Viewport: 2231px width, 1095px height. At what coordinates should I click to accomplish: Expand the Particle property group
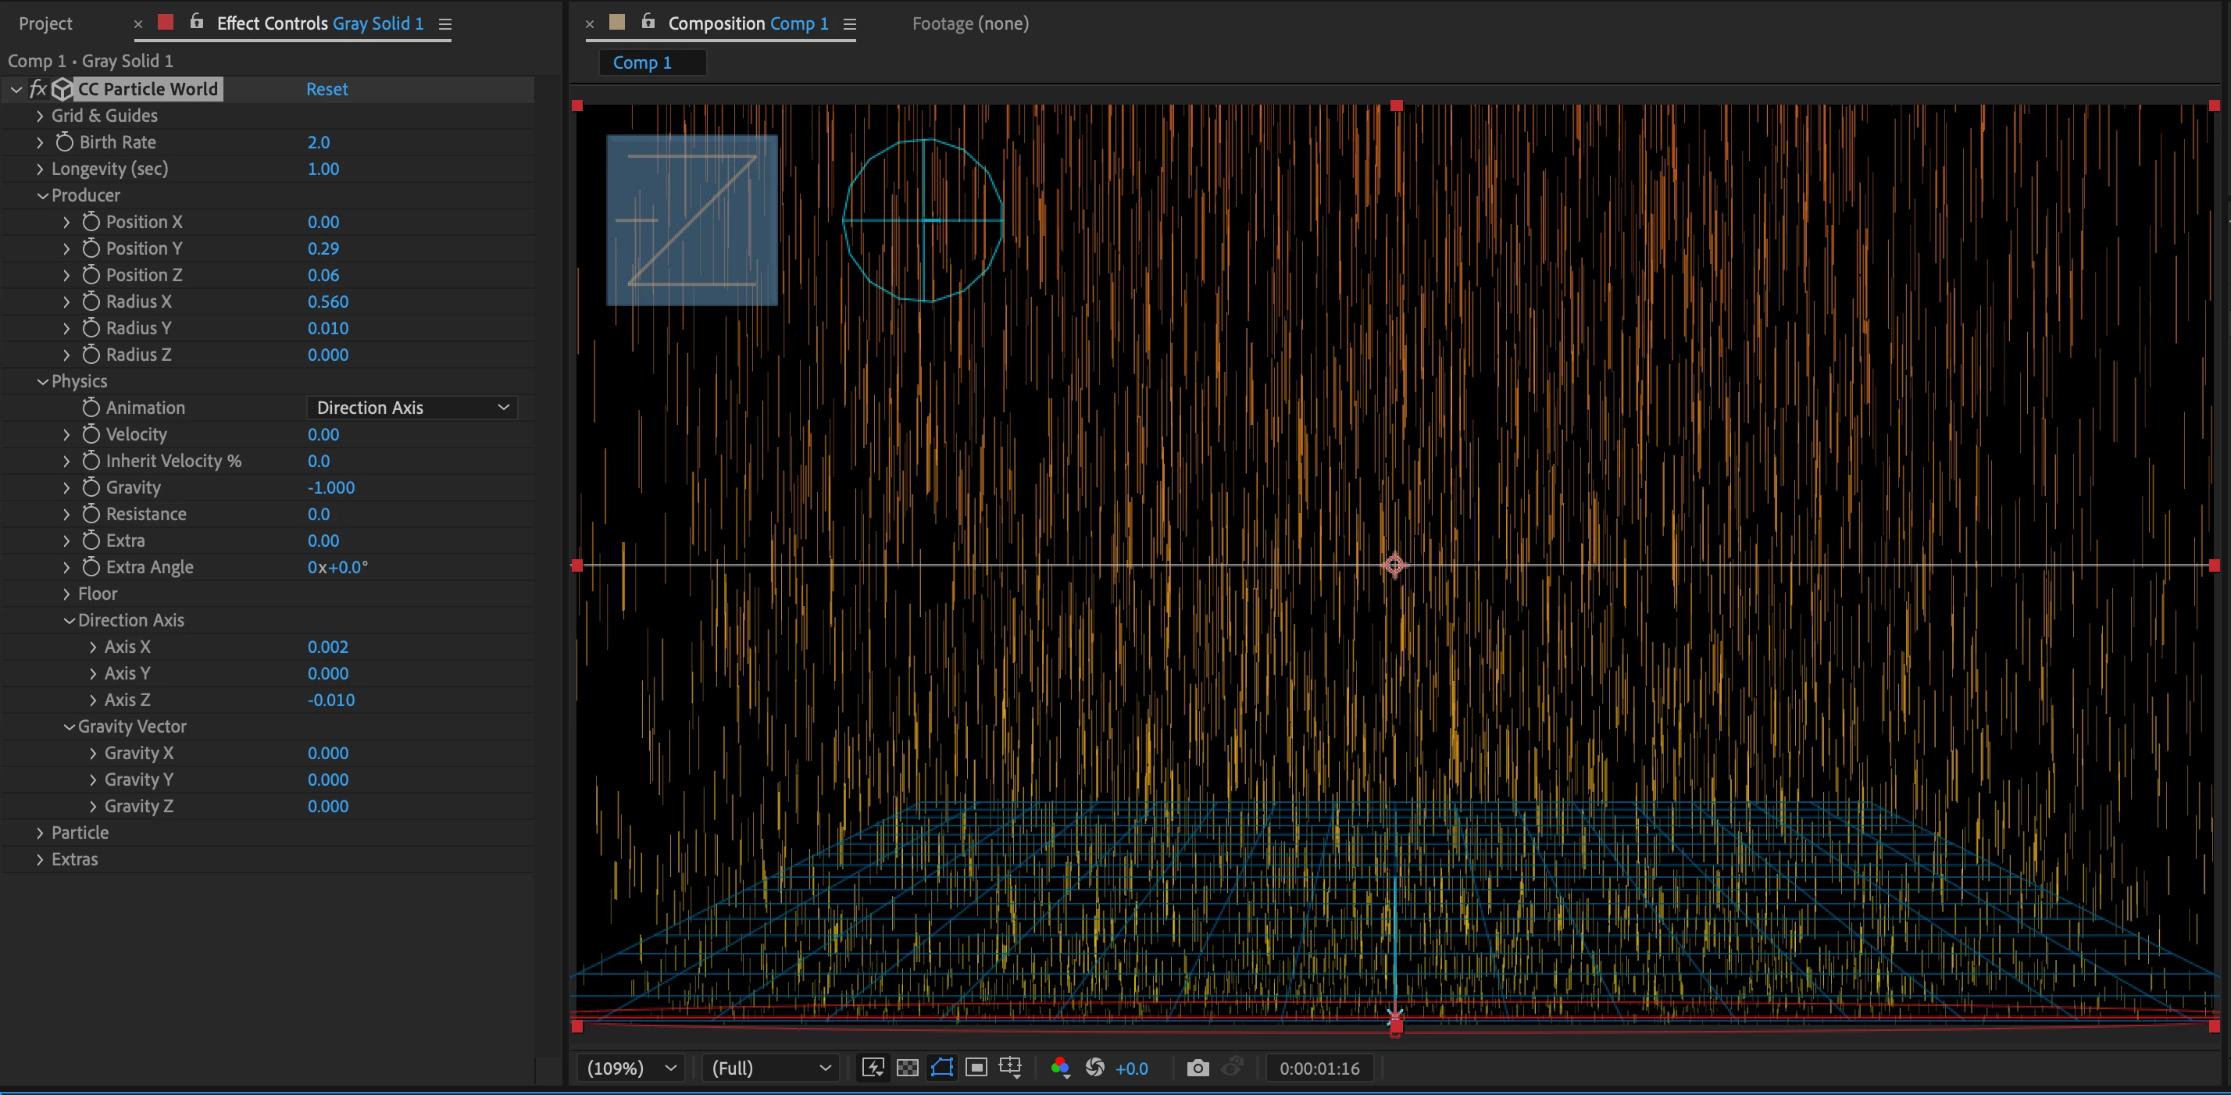pyautogui.click(x=40, y=833)
